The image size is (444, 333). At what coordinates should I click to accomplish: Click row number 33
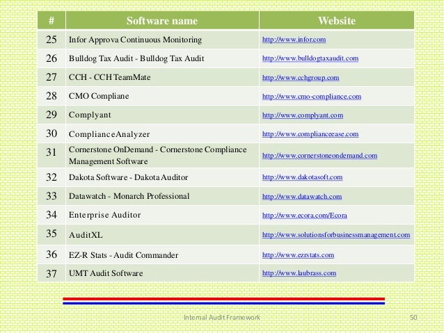pos(51,196)
